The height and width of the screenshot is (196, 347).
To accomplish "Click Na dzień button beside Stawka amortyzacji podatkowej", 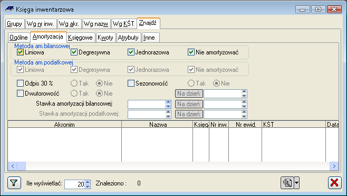I will [189, 114].
